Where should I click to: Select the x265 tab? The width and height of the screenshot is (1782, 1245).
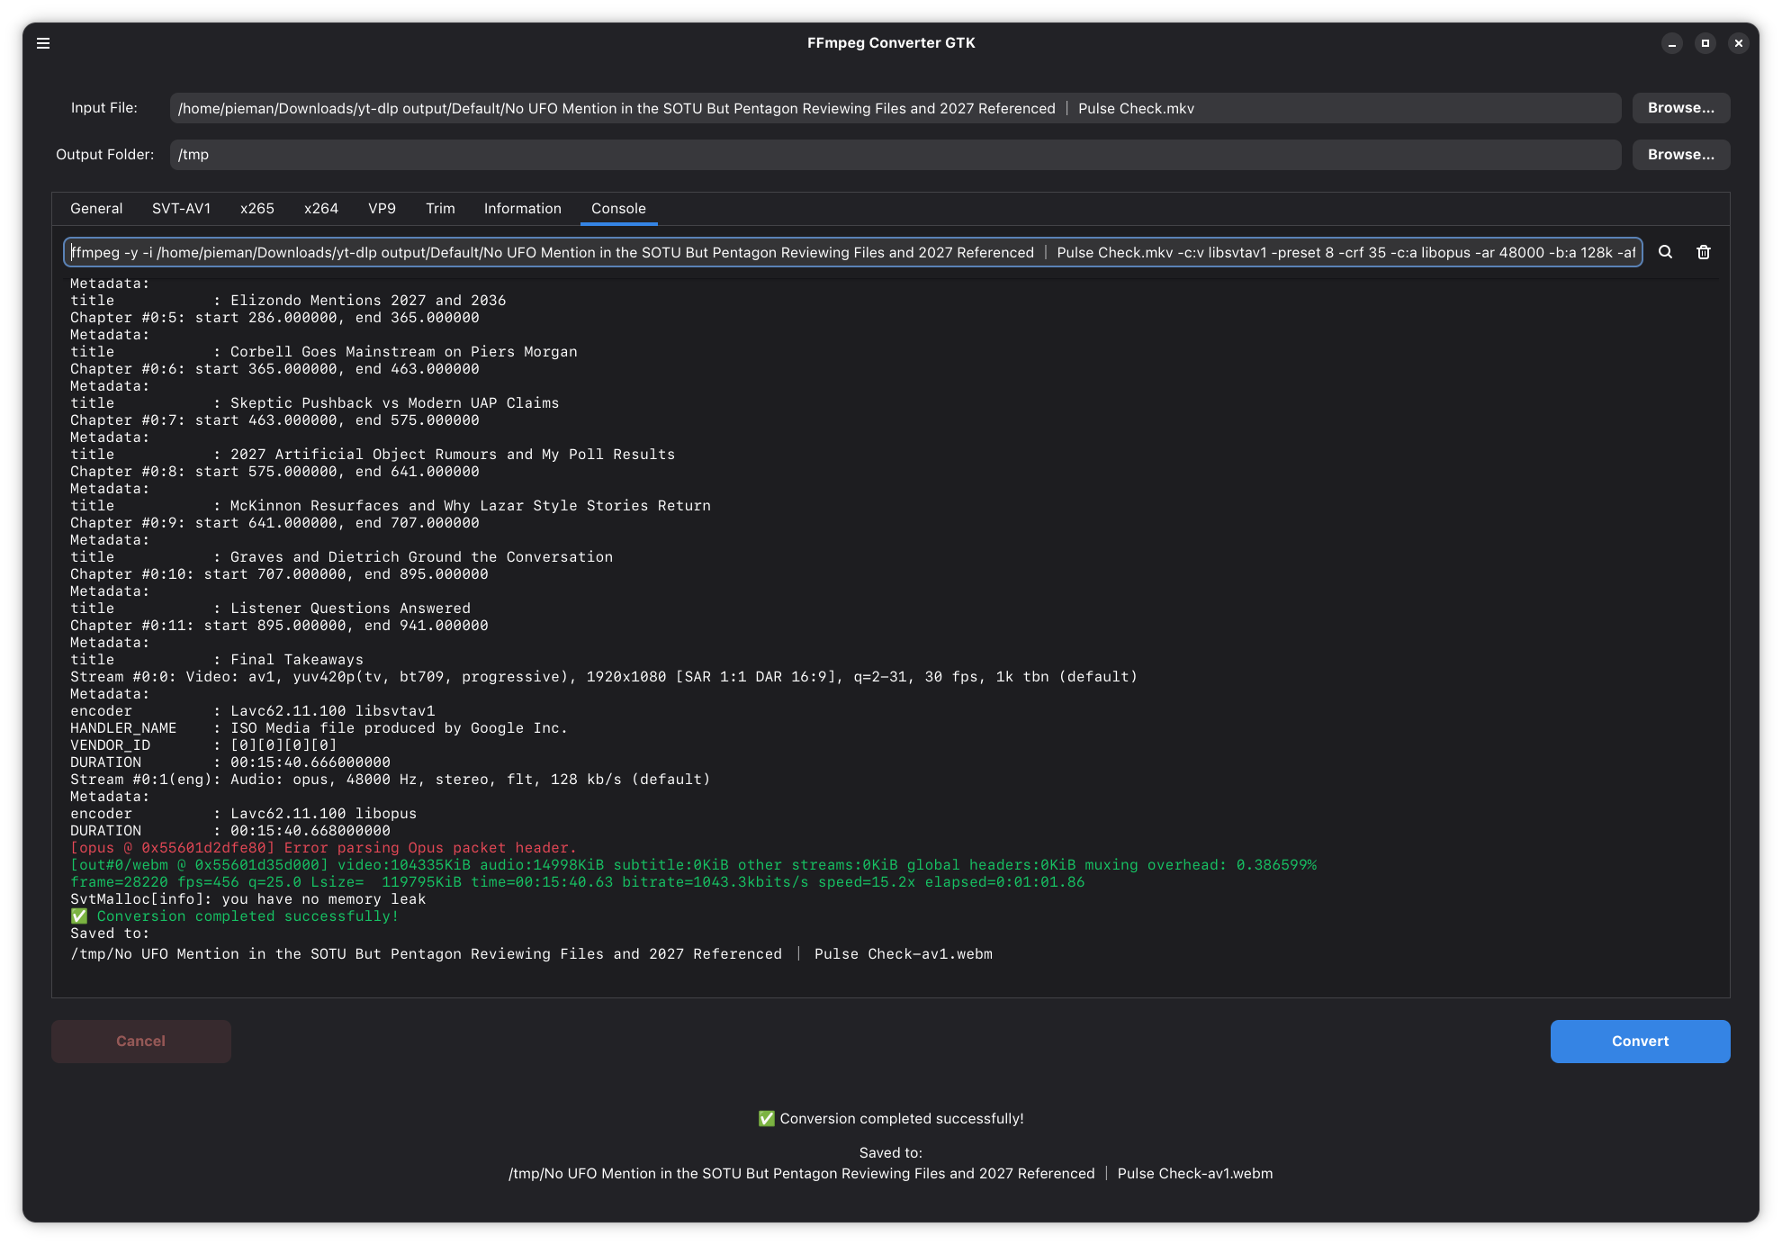pos(256,208)
